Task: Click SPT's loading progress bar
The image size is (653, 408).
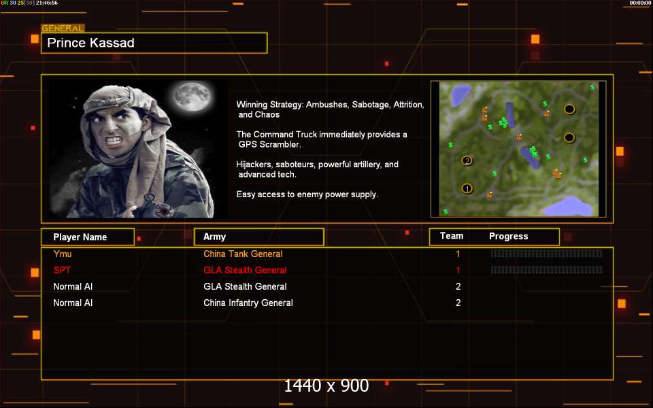Action: [x=546, y=270]
